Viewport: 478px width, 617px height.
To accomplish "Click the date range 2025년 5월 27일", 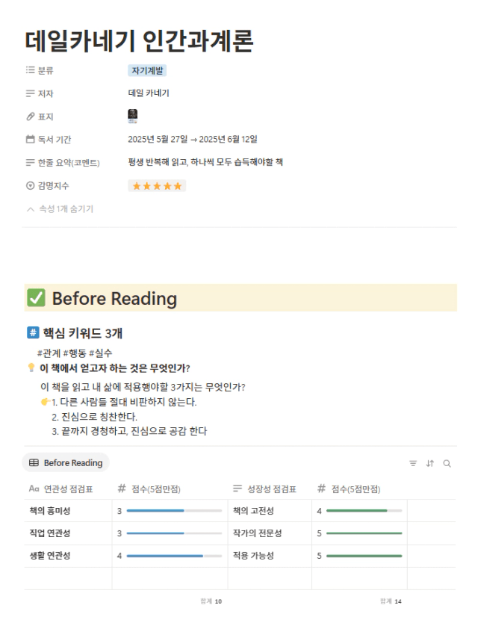I will 158,139.
